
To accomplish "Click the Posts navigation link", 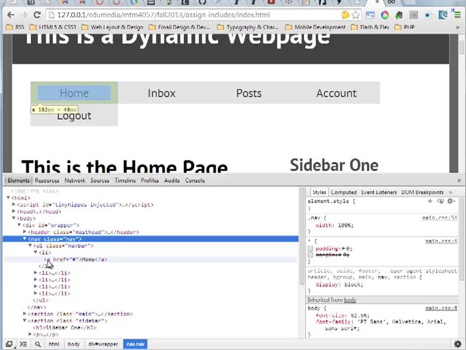I will point(249,93).
